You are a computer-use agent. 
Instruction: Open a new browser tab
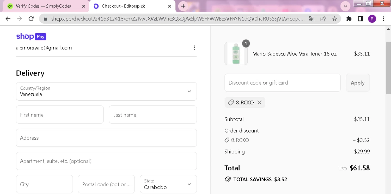183,6
